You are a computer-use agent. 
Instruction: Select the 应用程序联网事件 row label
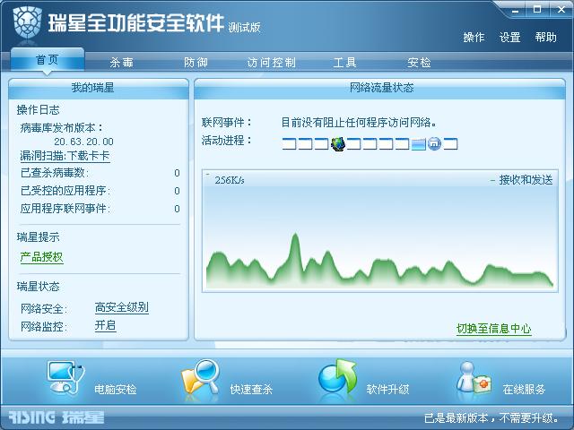click(65, 209)
